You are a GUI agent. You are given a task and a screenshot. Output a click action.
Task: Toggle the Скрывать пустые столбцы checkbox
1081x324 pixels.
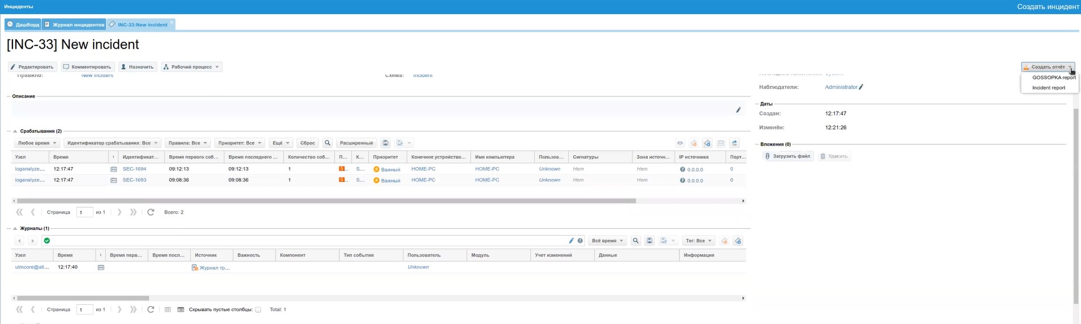coord(258,310)
